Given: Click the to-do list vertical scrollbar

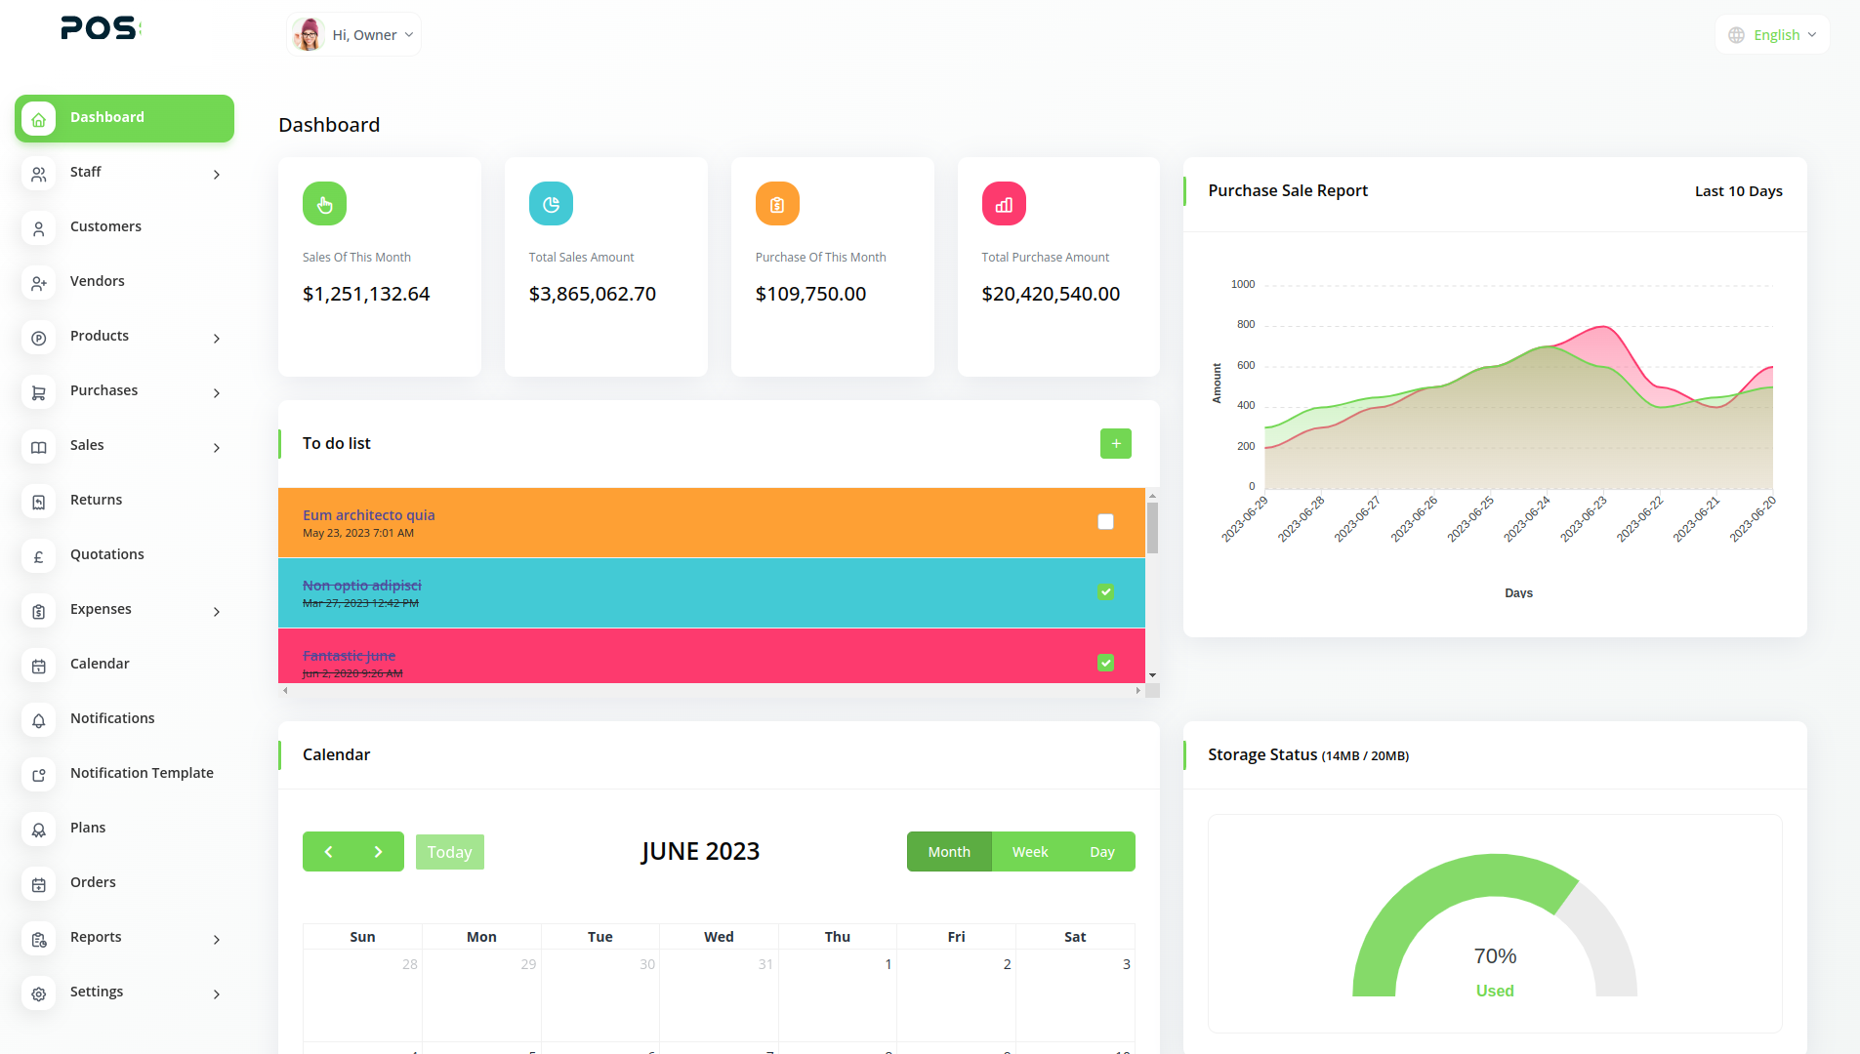Looking at the screenshot, I should [1152, 528].
